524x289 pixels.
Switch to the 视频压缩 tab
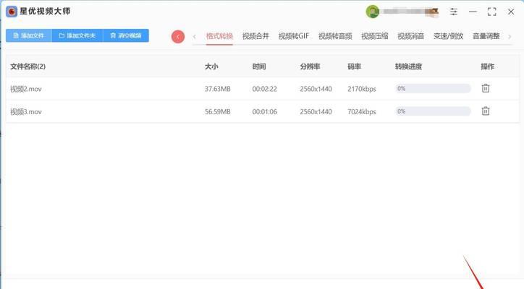click(x=375, y=36)
